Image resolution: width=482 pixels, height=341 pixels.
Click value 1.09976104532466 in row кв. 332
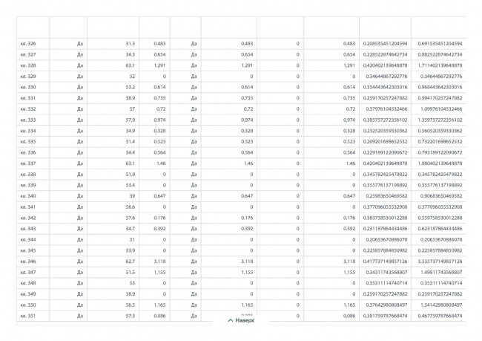(441, 109)
